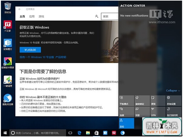Open Task View on taskbar
183x137 pixels.
point(70,133)
